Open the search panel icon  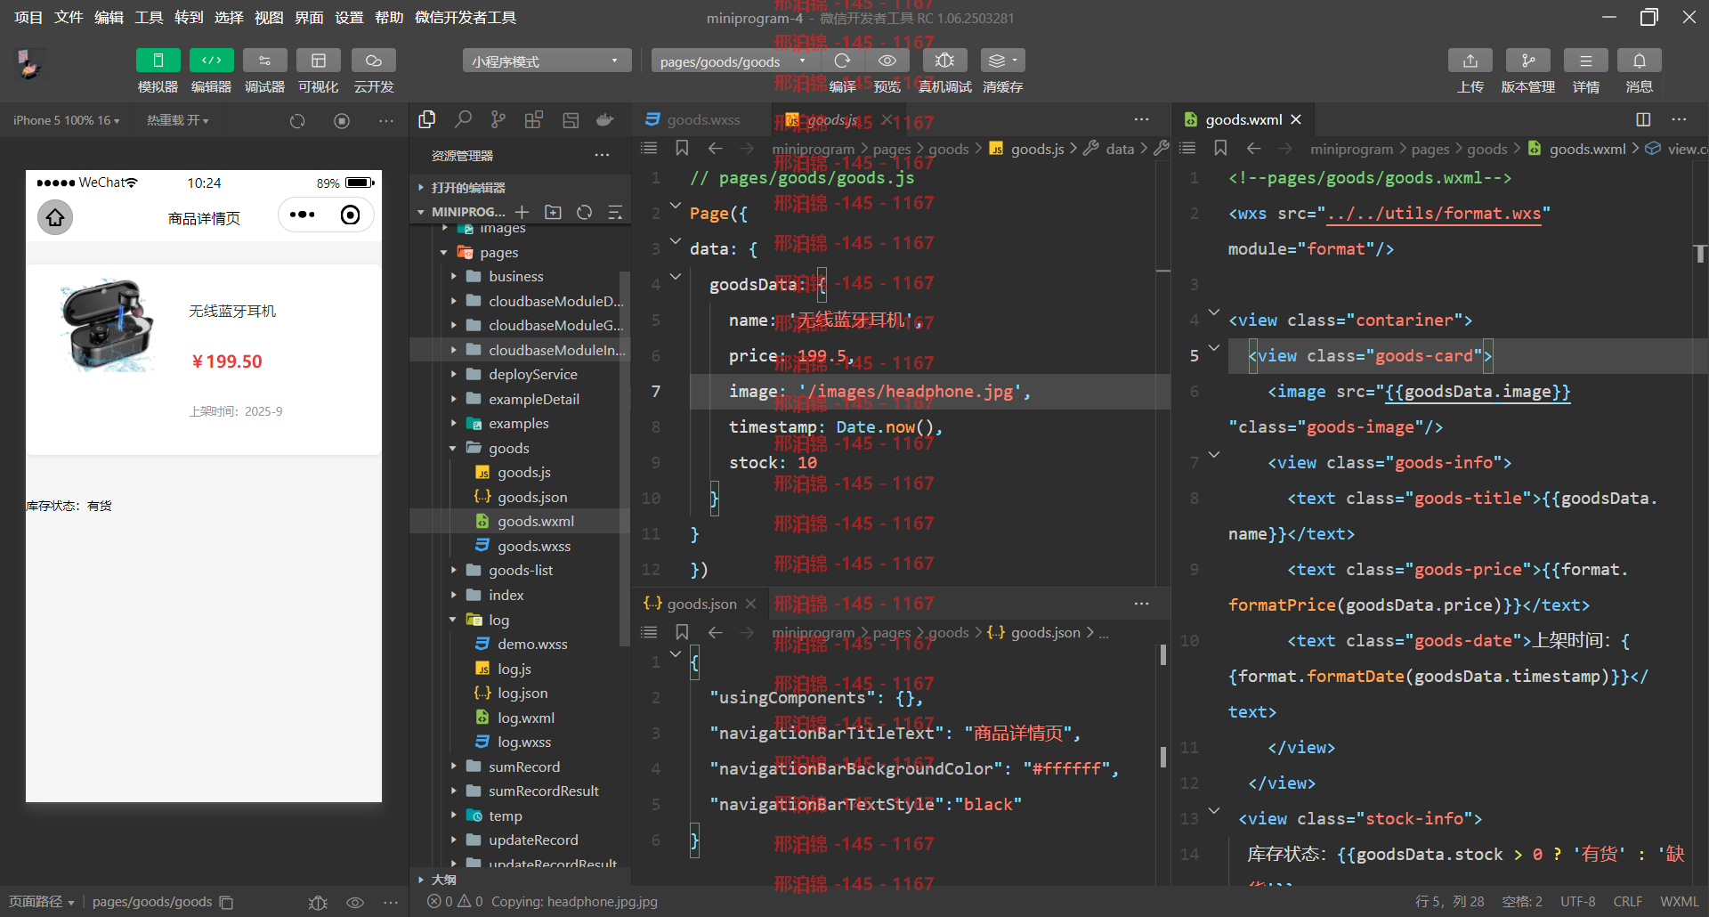(x=463, y=119)
